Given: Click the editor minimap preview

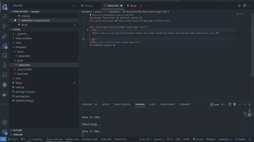Looking at the screenshot, I should [x=241, y=15].
